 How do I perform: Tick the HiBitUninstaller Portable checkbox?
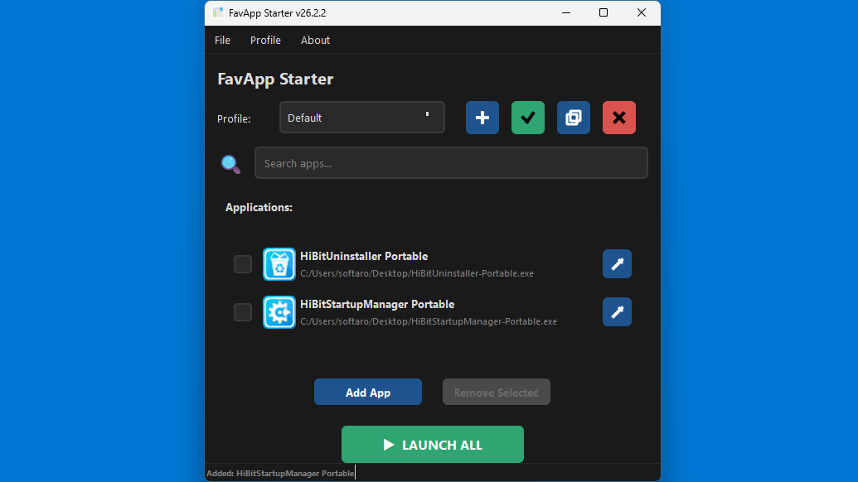pyautogui.click(x=243, y=264)
